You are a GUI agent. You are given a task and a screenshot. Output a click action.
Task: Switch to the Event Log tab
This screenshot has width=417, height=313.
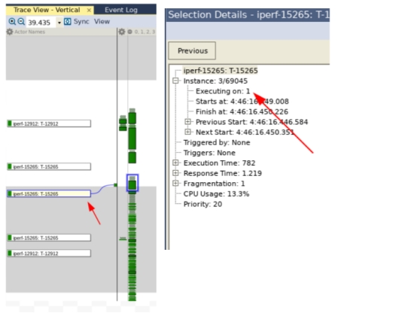(x=121, y=10)
